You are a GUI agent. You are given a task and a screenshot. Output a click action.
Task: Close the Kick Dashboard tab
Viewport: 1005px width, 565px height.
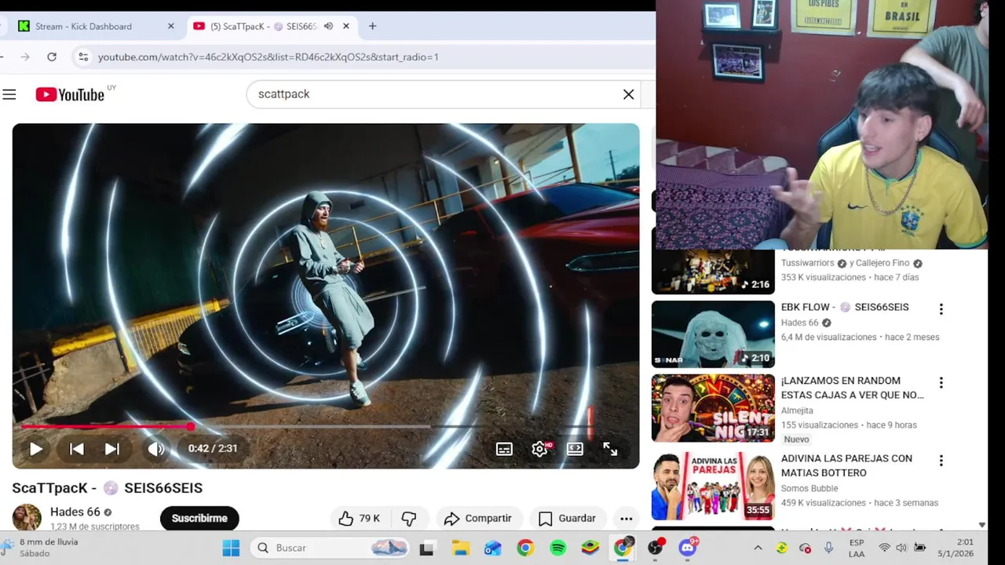(x=171, y=26)
